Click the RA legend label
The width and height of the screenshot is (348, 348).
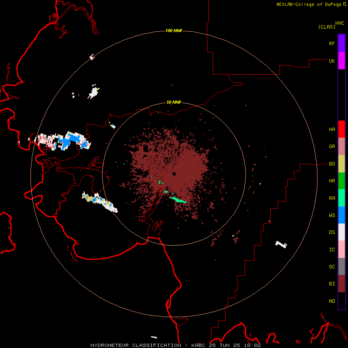tap(332, 198)
